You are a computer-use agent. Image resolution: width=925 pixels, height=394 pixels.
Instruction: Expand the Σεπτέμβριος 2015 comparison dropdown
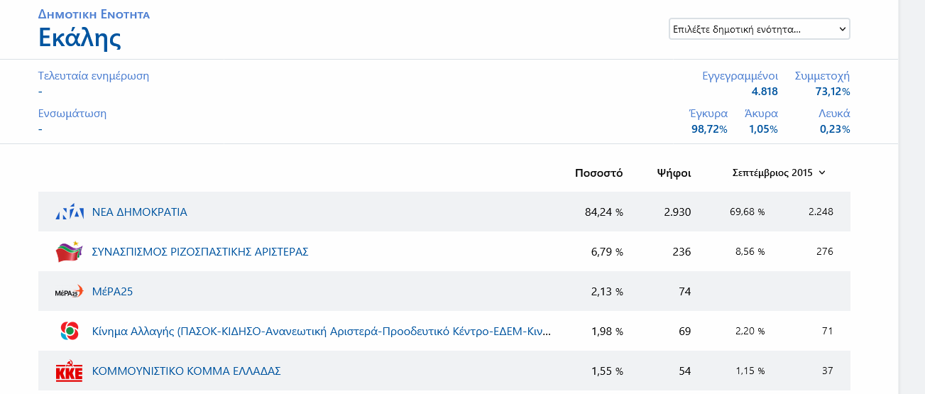pyautogui.click(x=779, y=173)
